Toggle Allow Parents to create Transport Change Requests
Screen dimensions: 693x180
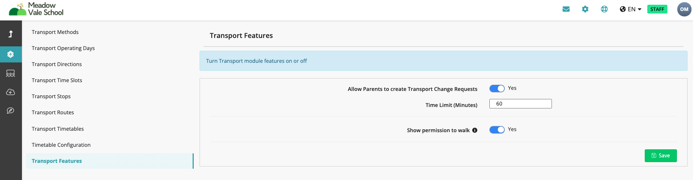tap(497, 89)
